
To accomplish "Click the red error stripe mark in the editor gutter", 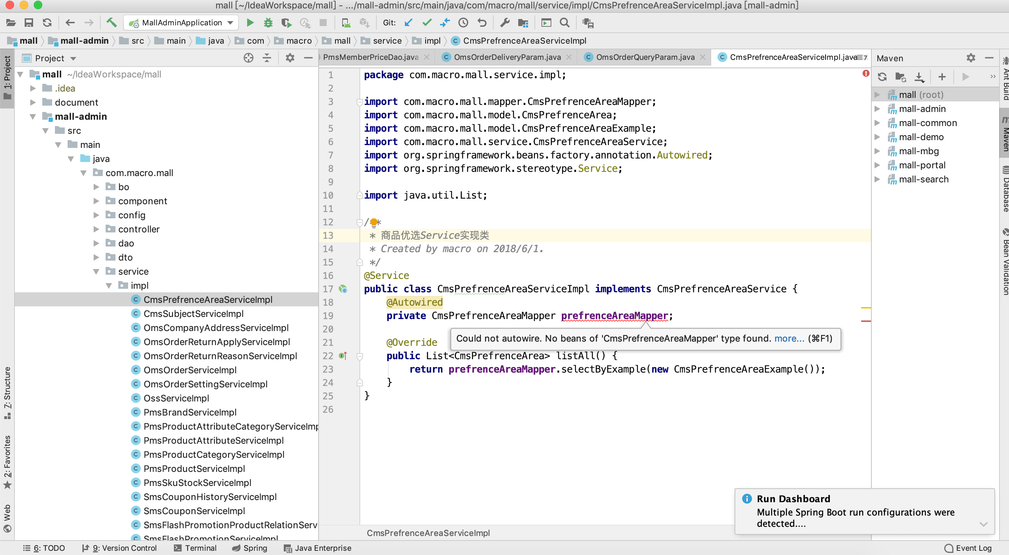I will point(866,321).
